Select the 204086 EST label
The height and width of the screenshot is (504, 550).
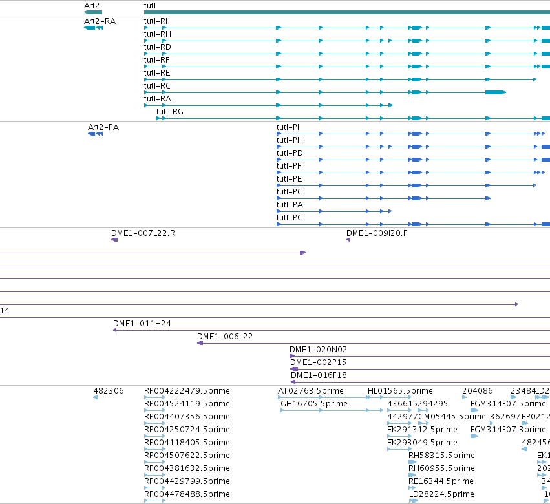click(478, 391)
